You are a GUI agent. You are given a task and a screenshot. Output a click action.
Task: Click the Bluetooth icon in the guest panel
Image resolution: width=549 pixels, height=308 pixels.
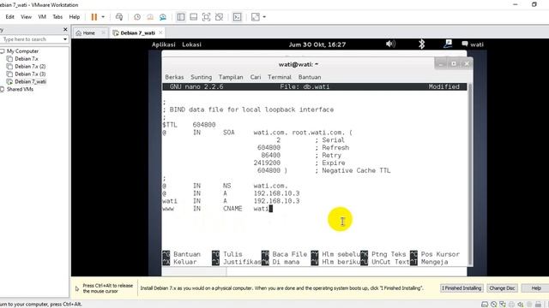click(x=421, y=44)
